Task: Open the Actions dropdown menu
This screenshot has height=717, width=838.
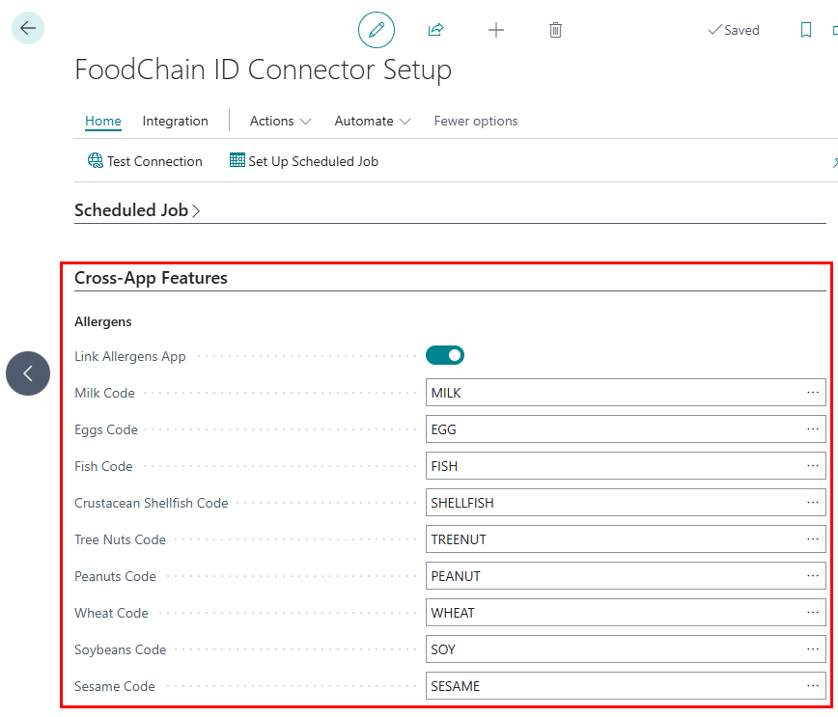Action: [x=280, y=121]
